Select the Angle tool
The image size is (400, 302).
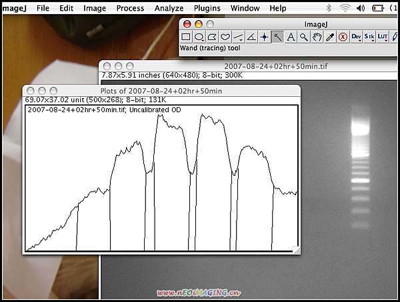[251, 37]
